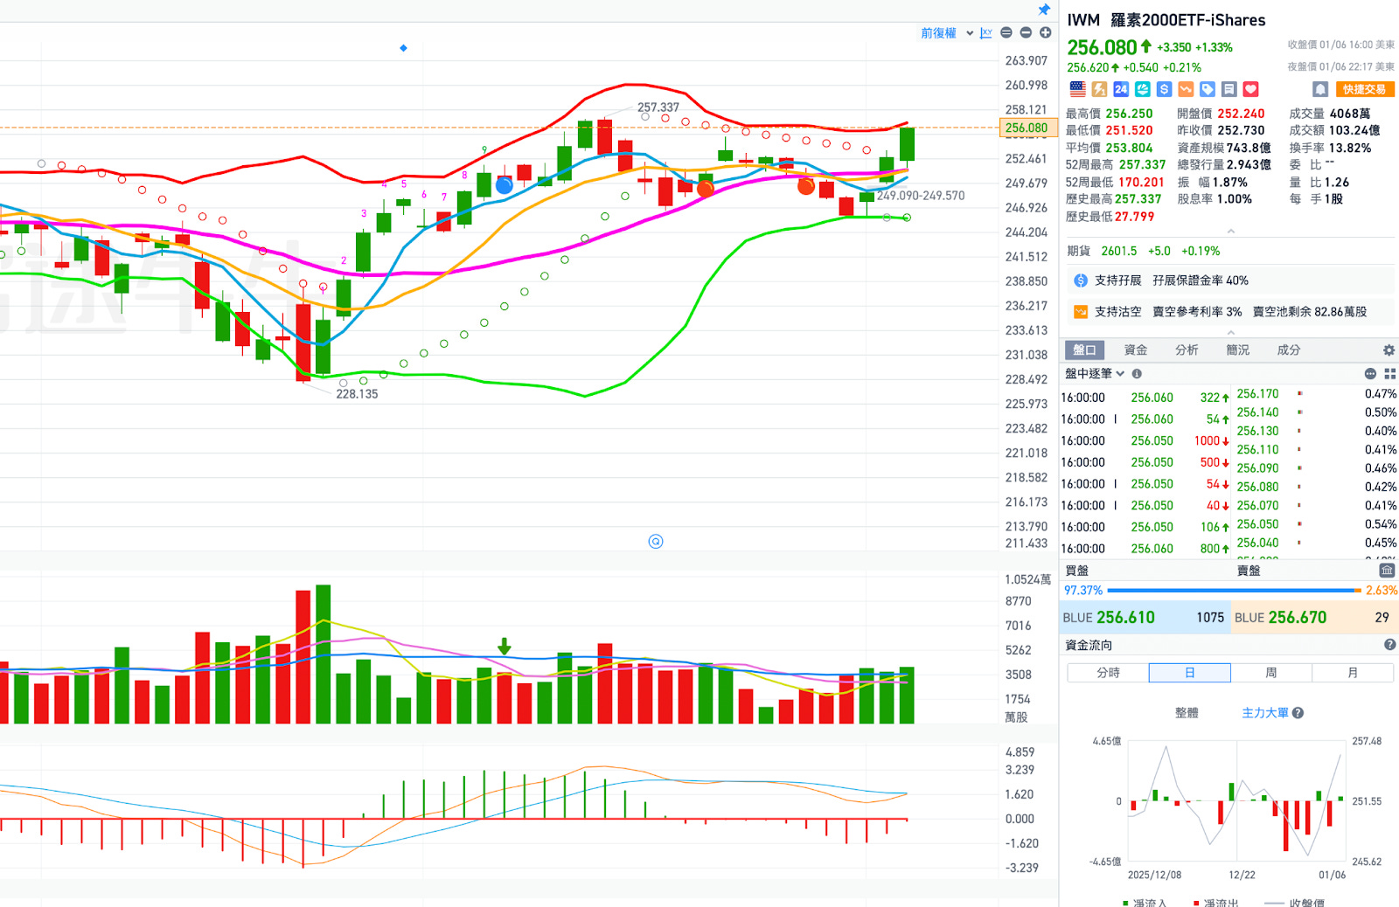Click 支持孖展 margin info text
Image resolution: width=1399 pixels, height=907 pixels.
tap(1171, 280)
